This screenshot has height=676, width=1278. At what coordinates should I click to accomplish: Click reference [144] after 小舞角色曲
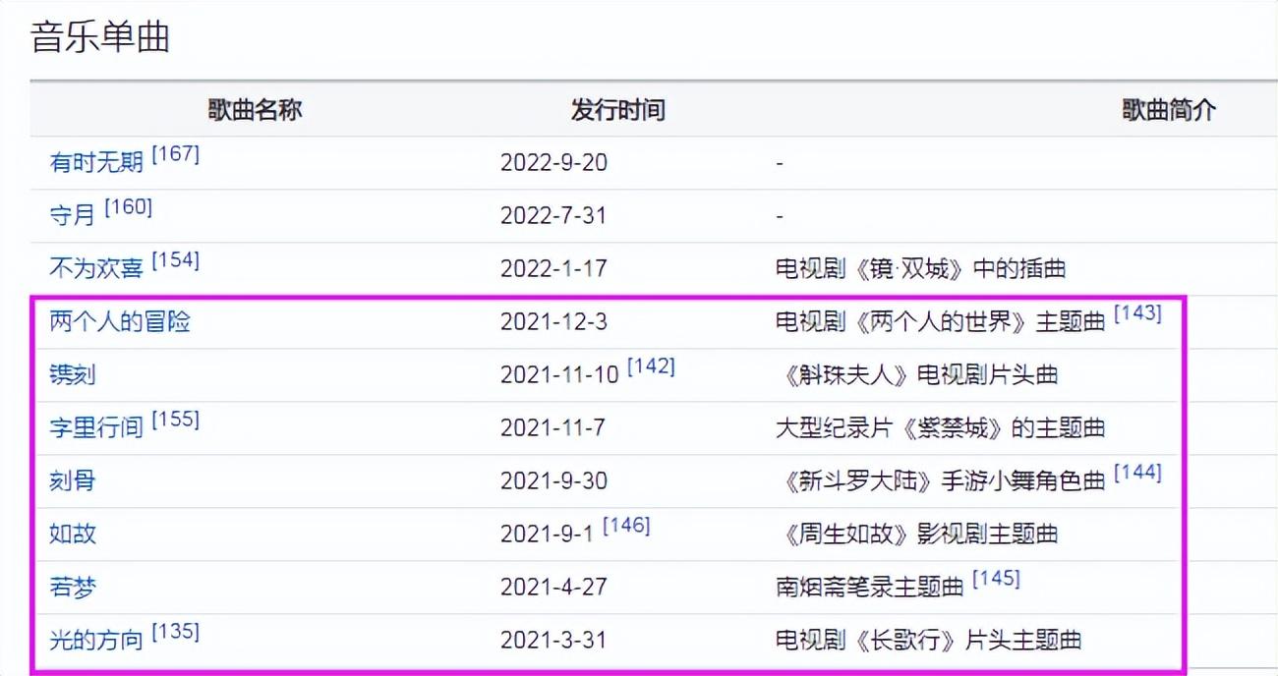pos(1137,473)
